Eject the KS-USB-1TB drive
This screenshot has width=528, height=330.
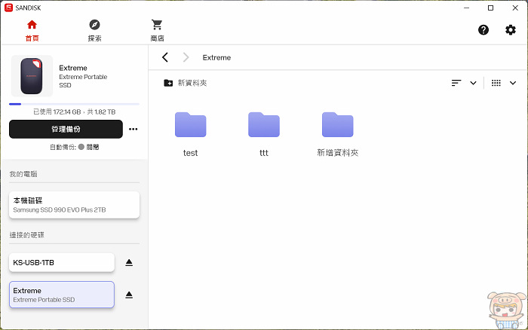[129, 262]
